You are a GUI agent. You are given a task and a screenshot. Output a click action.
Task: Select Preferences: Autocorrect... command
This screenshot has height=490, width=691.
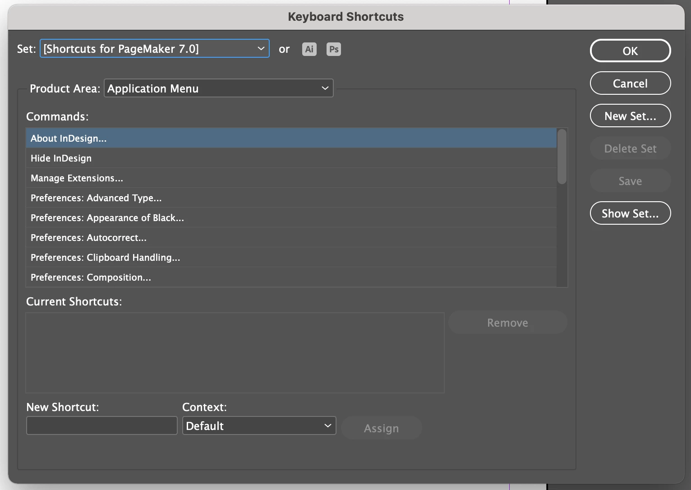tap(291, 237)
